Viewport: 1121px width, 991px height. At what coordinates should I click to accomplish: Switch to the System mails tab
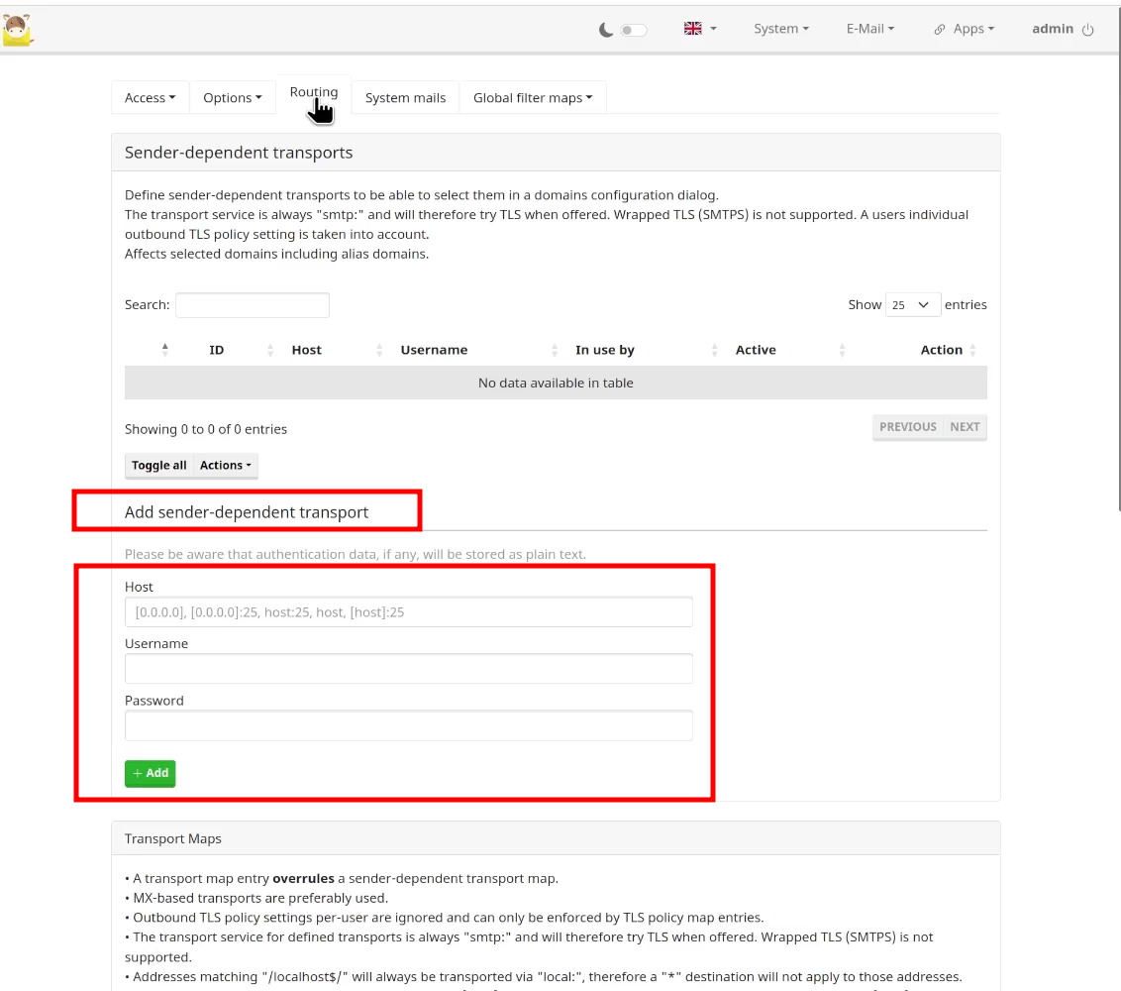click(405, 97)
